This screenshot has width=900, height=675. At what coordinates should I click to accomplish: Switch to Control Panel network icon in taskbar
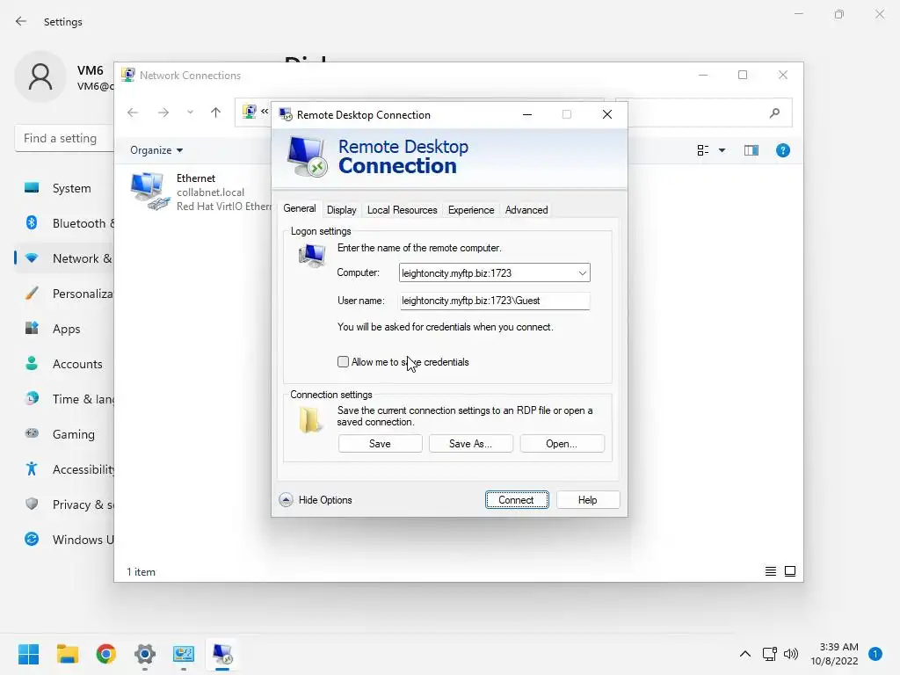[x=184, y=654]
